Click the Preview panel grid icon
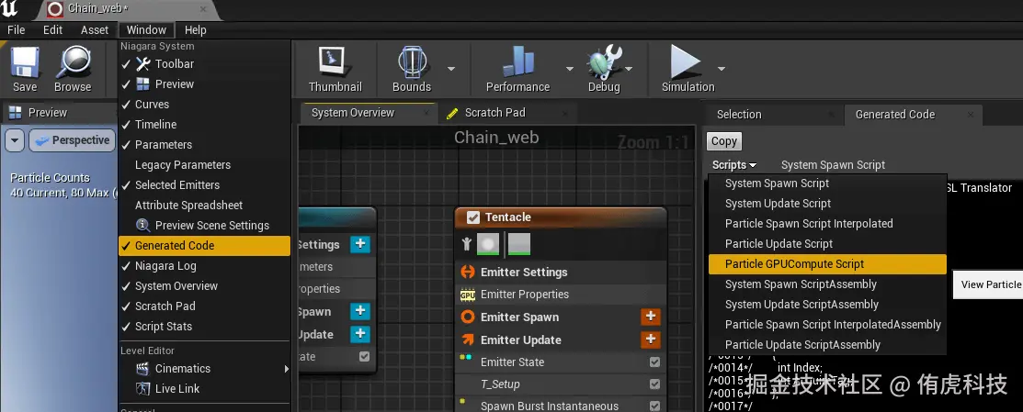Viewport: 1023px width, 412px height. pos(15,113)
